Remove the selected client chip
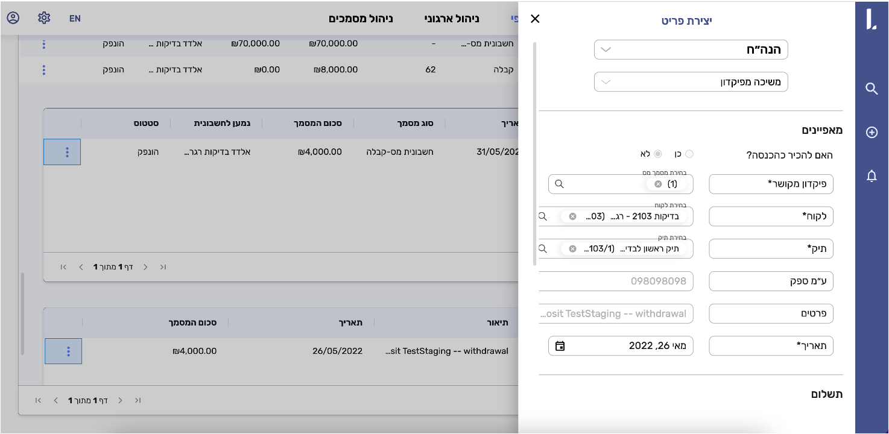Viewport: 889px width, 434px height. point(572,216)
